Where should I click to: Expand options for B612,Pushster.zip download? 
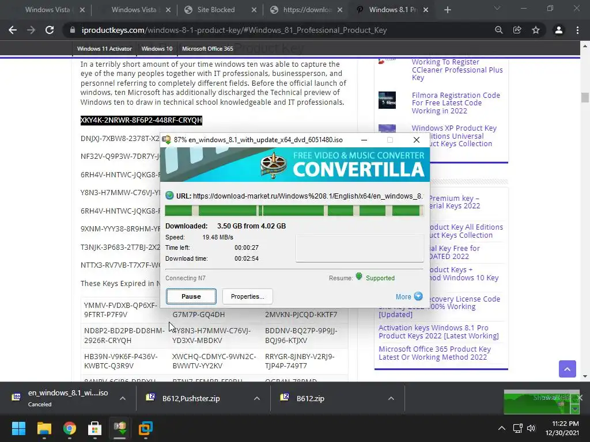(256, 398)
